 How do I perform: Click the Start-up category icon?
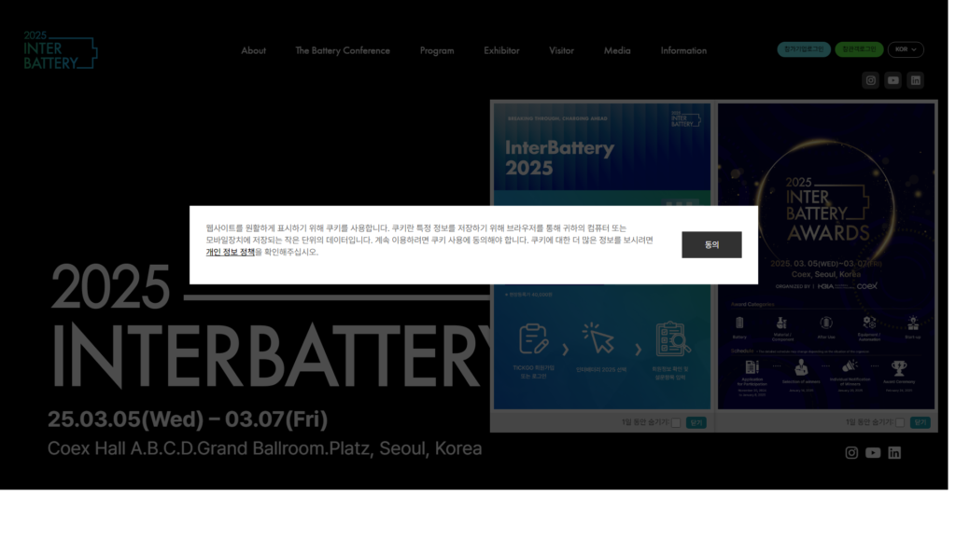pos(913,323)
